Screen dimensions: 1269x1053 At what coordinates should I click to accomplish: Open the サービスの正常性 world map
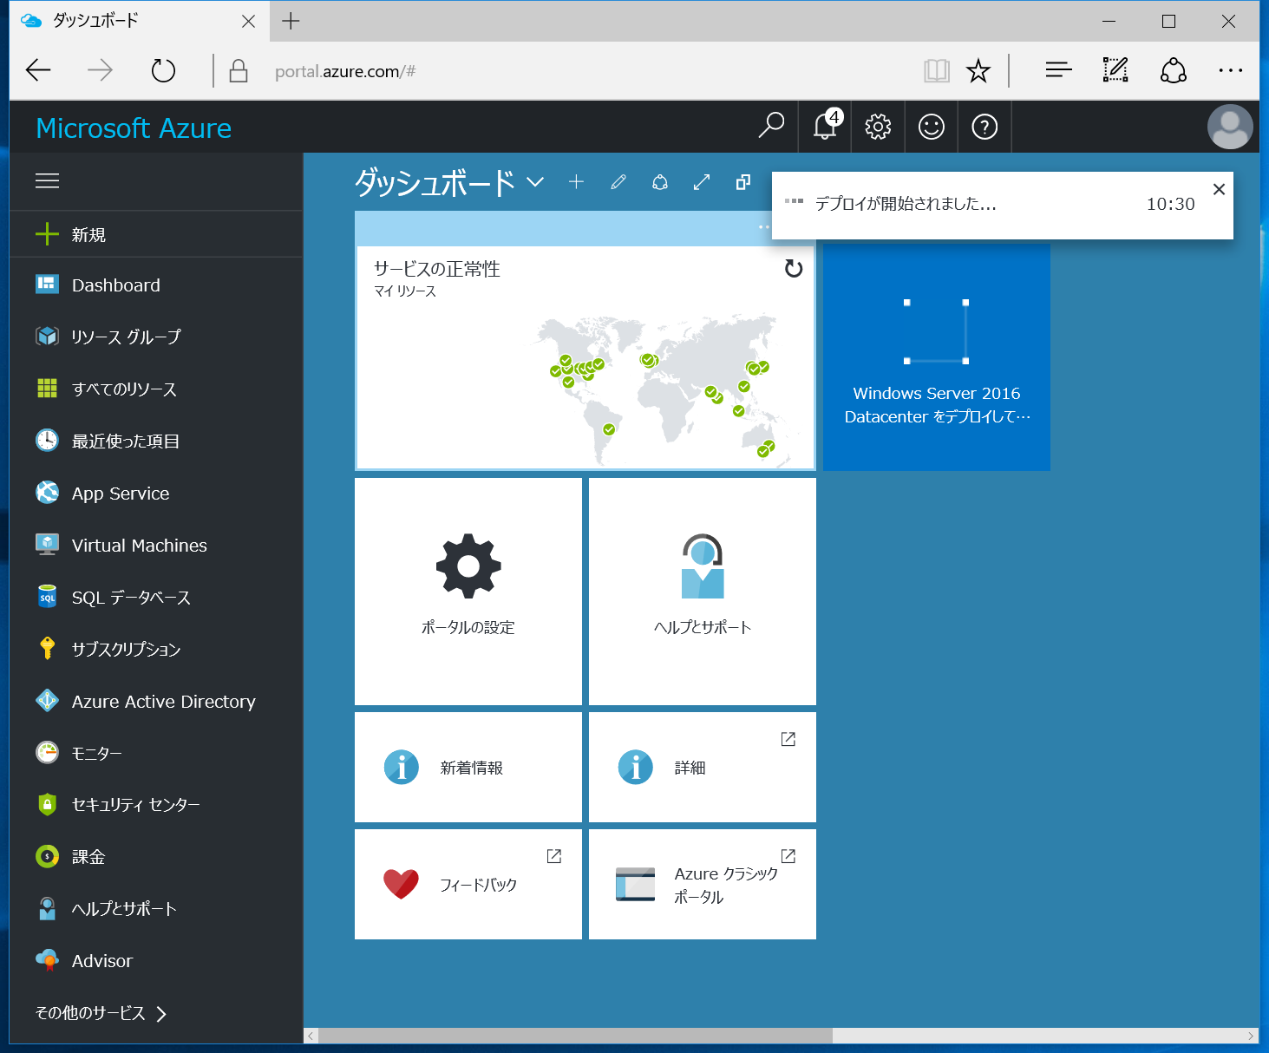coord(664,390)
